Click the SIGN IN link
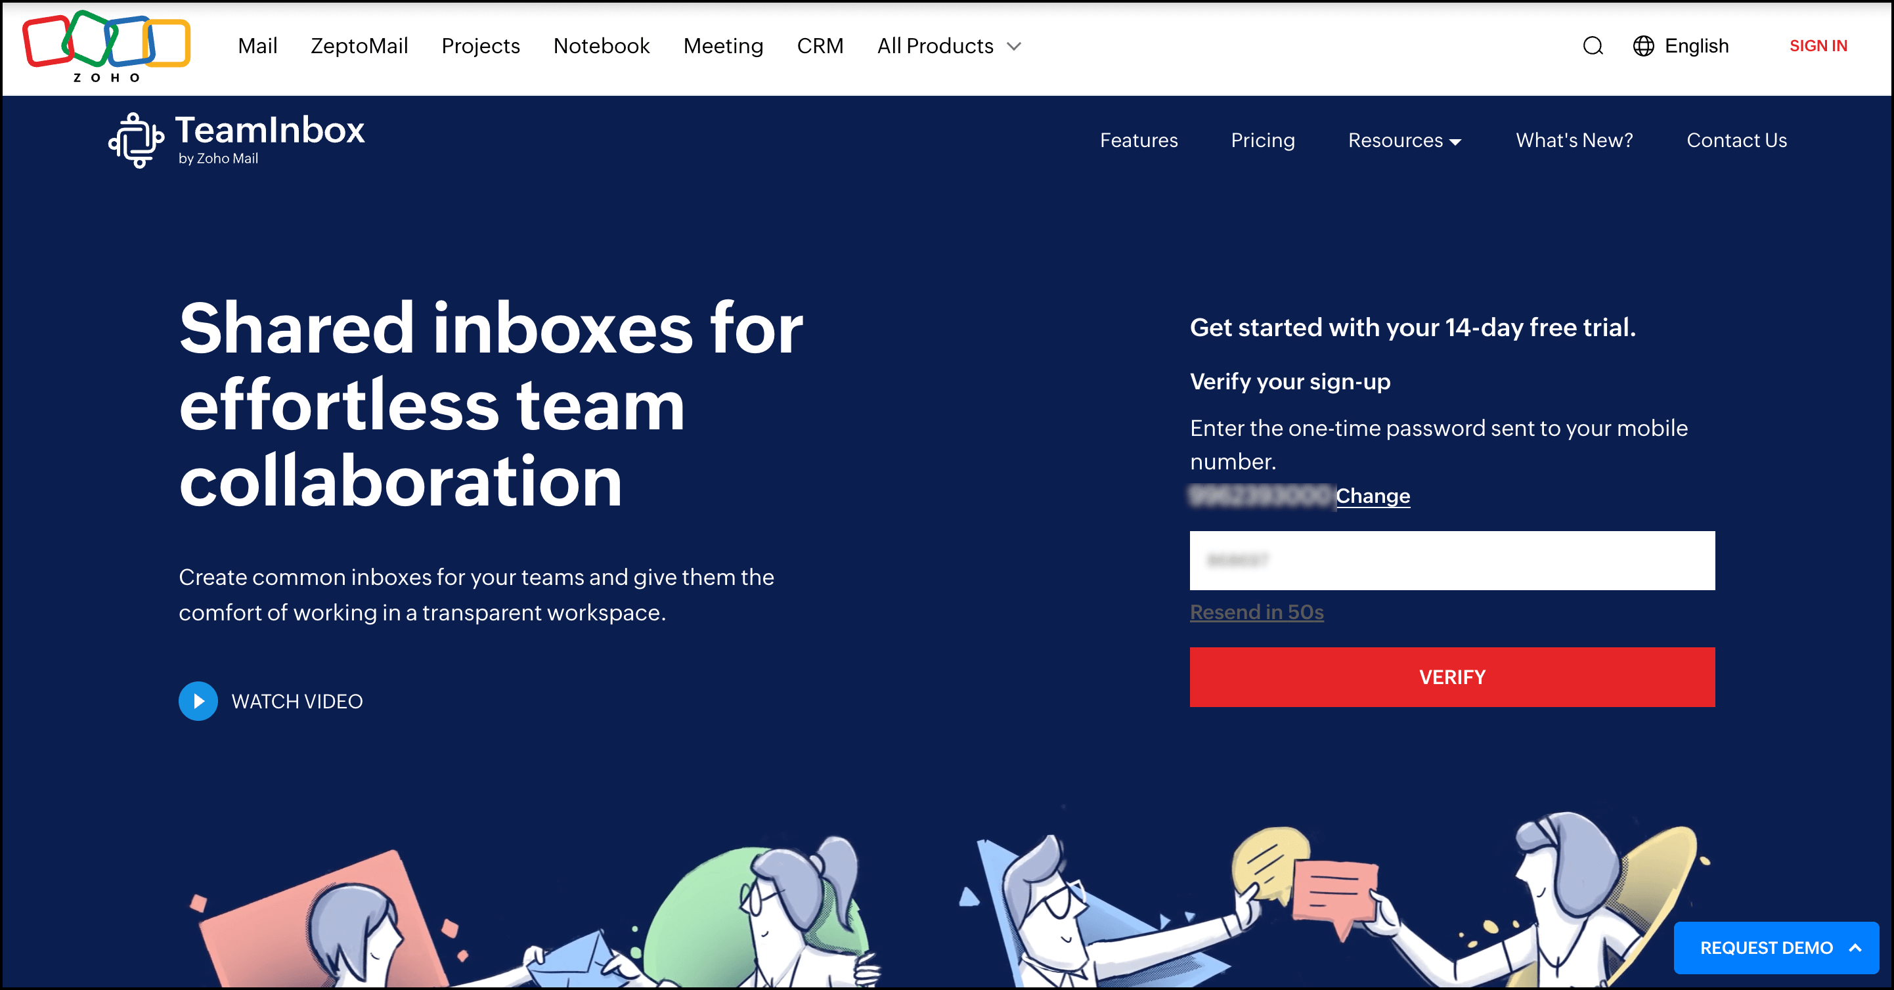 click(x=1818, y=47)
